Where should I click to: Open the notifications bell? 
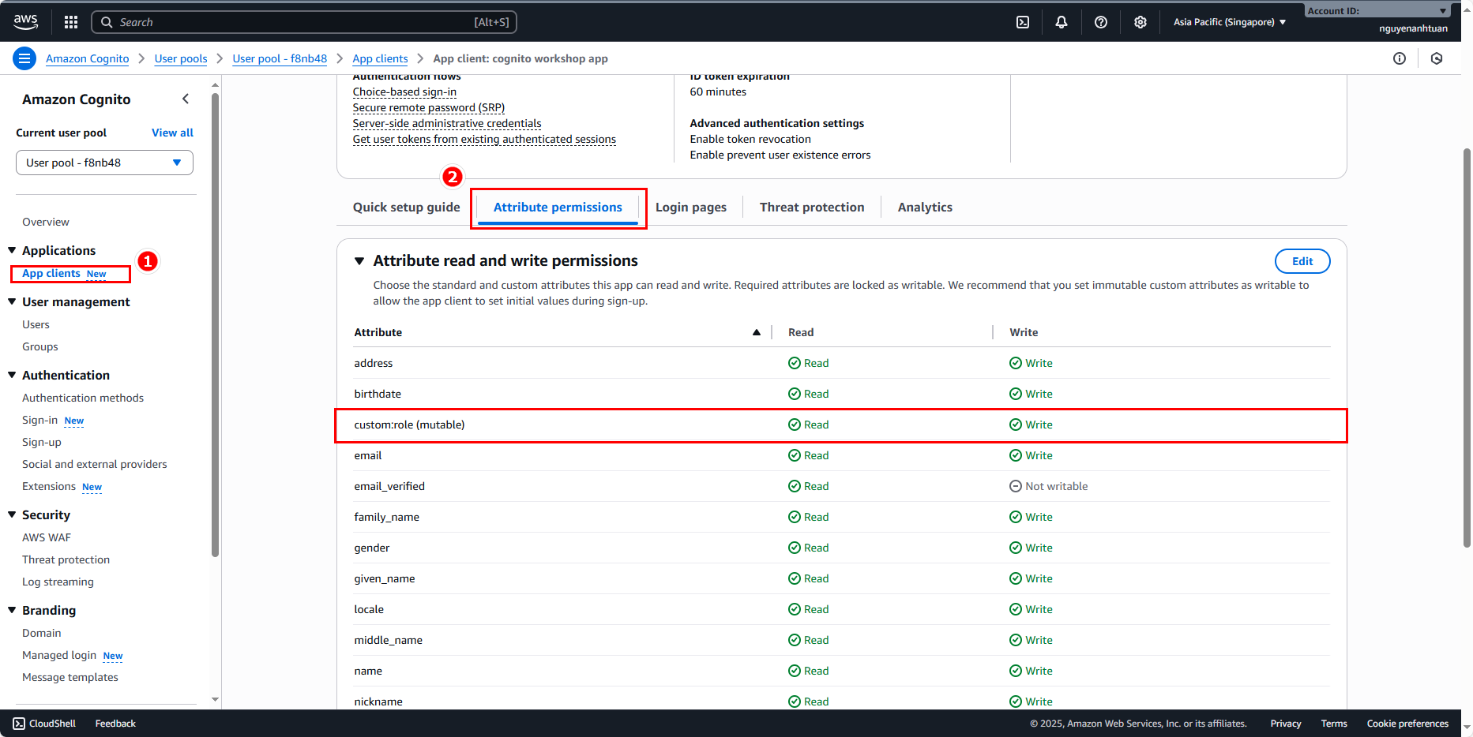1062,22
